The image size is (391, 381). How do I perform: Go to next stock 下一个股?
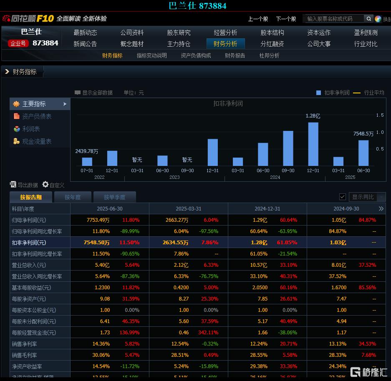coord(286,19)
